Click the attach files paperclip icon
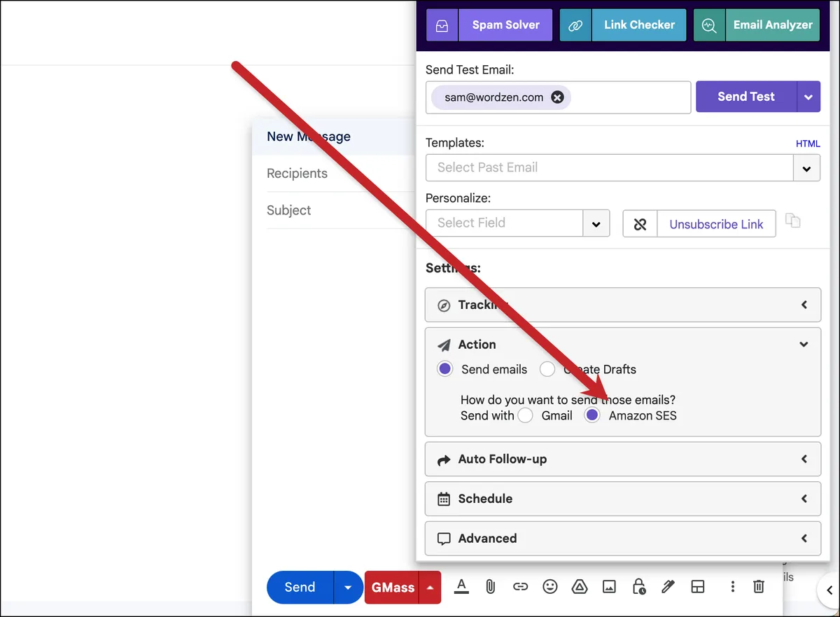840x617 pixels. 491,587
